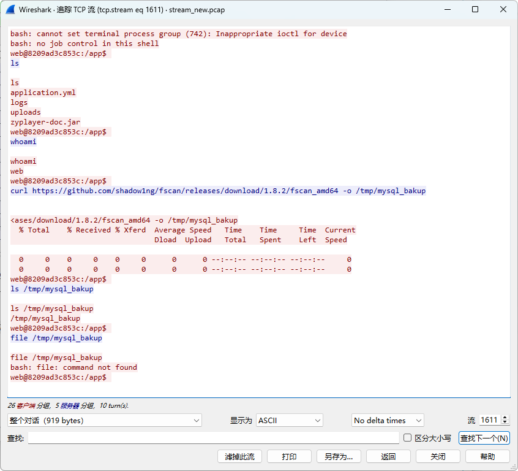Viewport: 518px width, 471px height.
Task: Click the 'zyplayer-doc.jar' line
Action: pyautogui.click(x=45, y=122)
